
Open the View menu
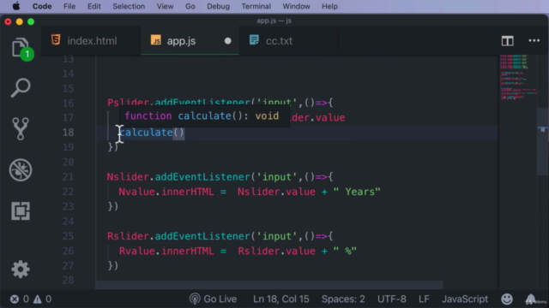165,6
